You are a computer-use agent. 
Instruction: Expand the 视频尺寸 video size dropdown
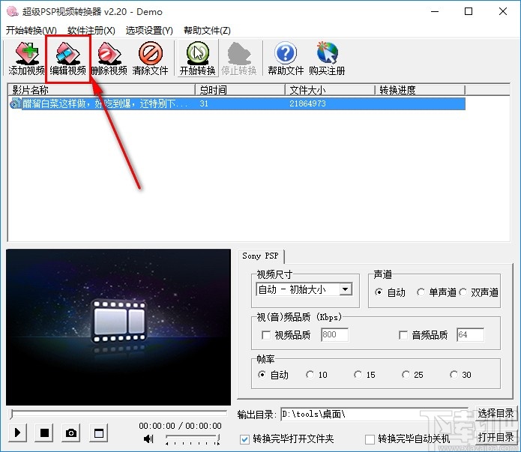(346, 289)
